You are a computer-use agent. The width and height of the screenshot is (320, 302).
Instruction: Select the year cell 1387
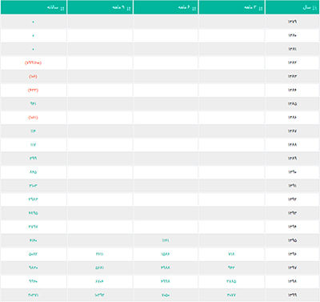pyautogui.click(x=292, y=131)
